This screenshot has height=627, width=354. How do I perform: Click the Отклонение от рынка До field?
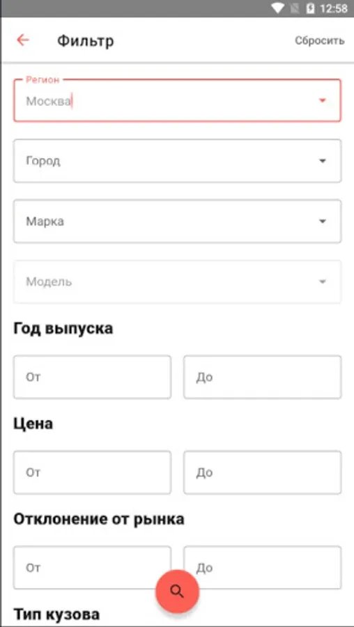click(263, 567)
